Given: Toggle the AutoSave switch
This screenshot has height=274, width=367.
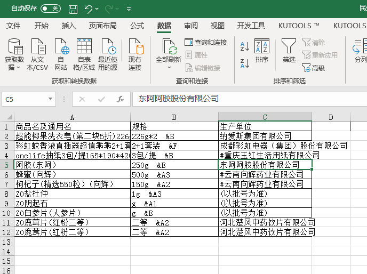Looking at the screenshot, I should (51, 9).
